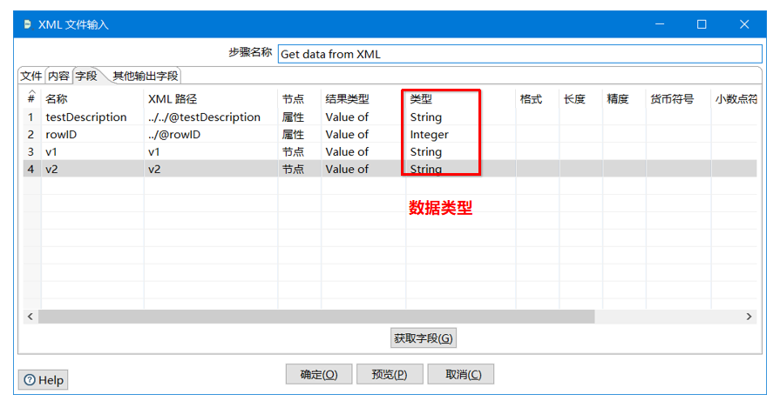Click the v2 XML path cell
Image resolution: width=780 pixels, height=401 pixels.
coord(210,170)
